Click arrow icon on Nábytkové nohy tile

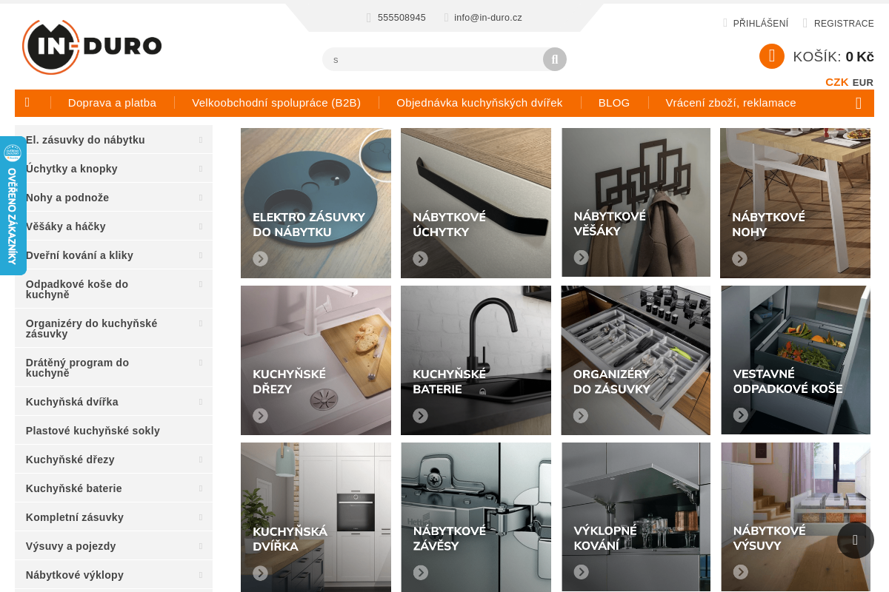tap(739, 259)
